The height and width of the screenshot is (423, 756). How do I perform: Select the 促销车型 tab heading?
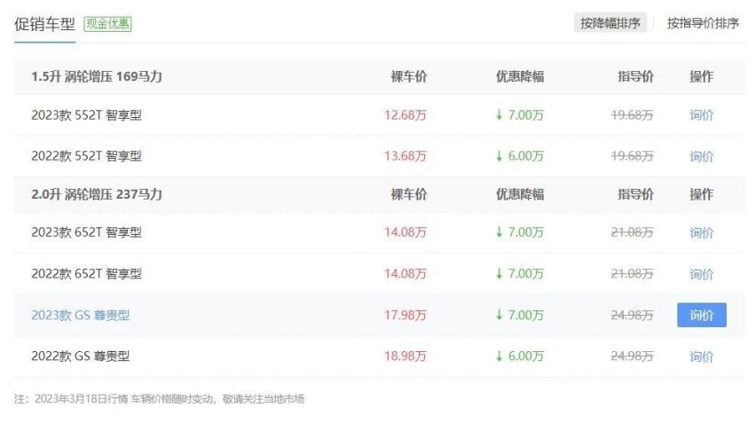tap(44, 24)
